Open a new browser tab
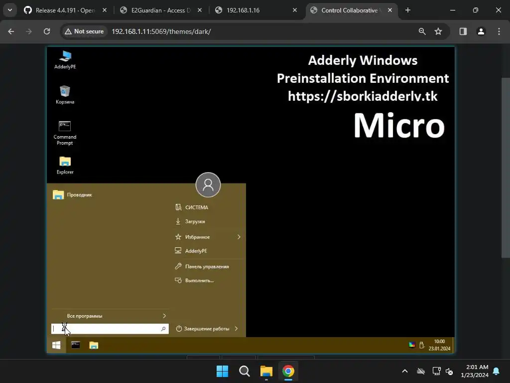This screenshot has height=383, width=510. tap(408, 10)
